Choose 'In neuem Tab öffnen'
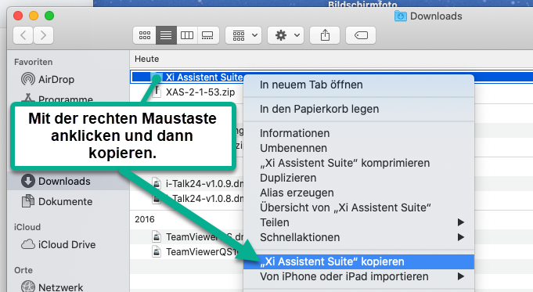This screenshot has height=292, width=533. [358, 85]
